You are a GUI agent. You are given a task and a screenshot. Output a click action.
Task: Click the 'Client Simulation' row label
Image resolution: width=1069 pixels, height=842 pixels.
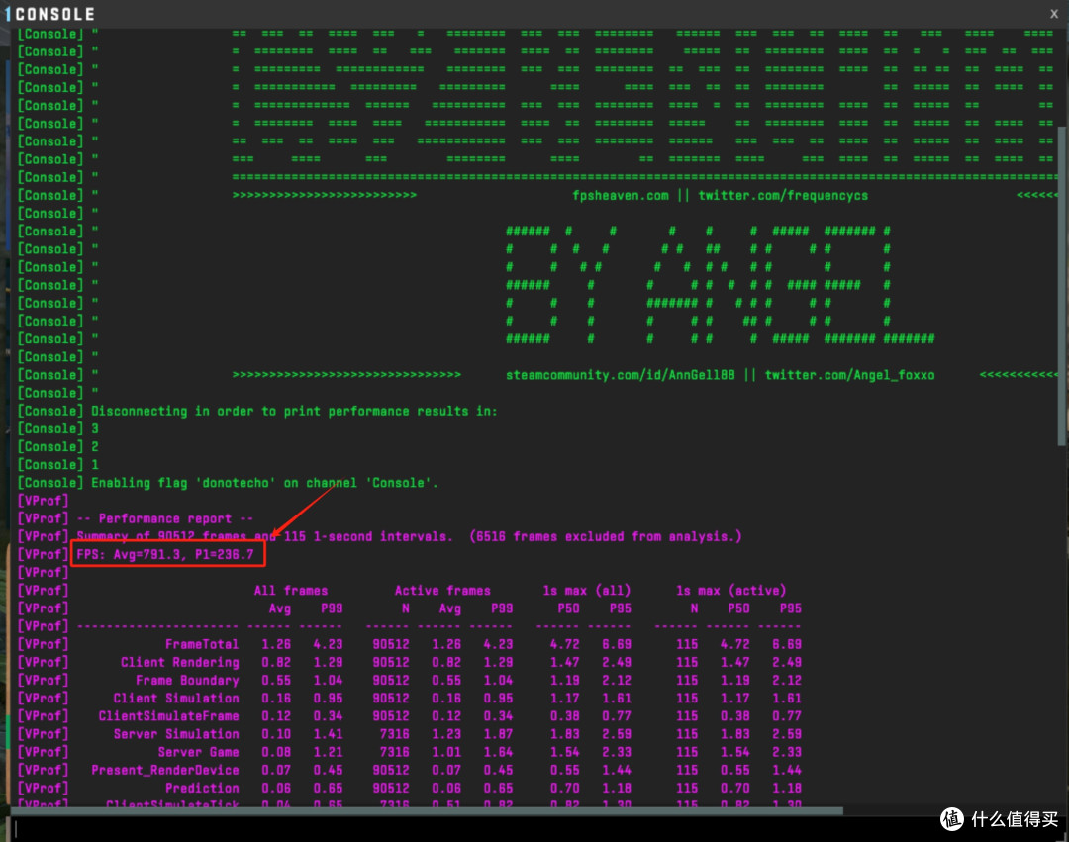pyautogui.click(x=176, y=699)
